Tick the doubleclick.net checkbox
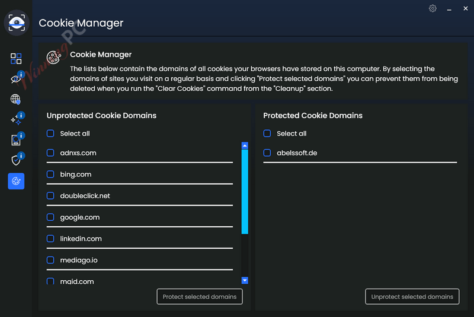Image resolution: width=474 pixels, height=317 pixels. point(50,196)
